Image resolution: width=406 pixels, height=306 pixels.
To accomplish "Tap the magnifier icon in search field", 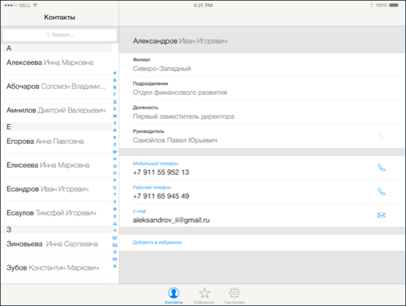I will [47, 35].
